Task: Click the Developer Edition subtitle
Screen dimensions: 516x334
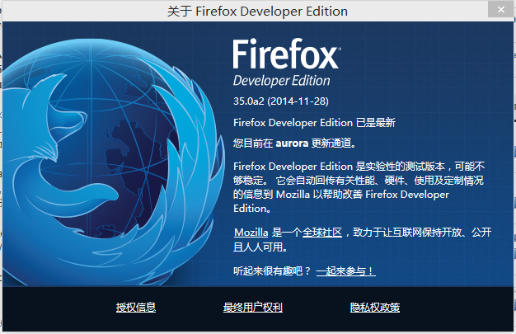Action: [281, 81]
